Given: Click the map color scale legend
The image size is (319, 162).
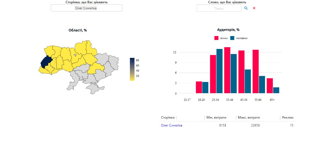Looking at the screenshot, I should pyautogui.click(x=132, y=69).
